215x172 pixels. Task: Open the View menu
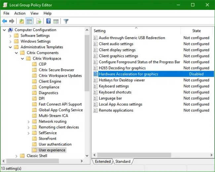click(x=34, y=13)
